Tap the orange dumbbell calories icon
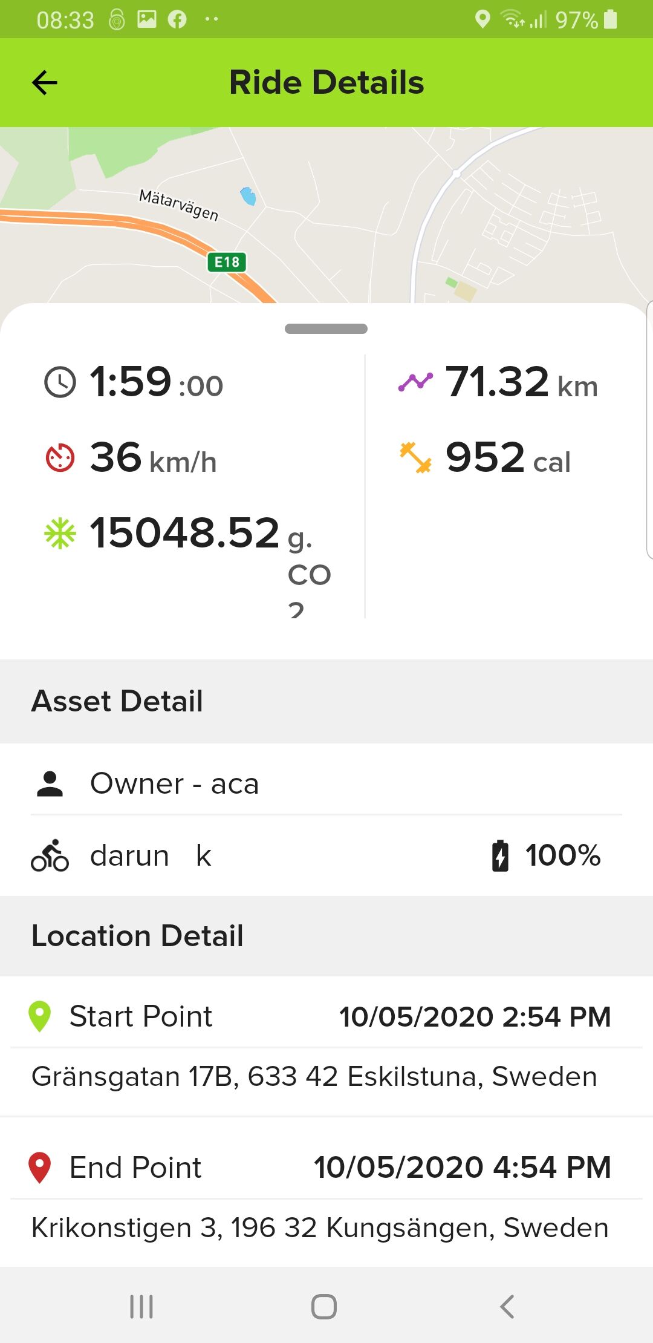The image size is (653, 1343). (415, 457)
